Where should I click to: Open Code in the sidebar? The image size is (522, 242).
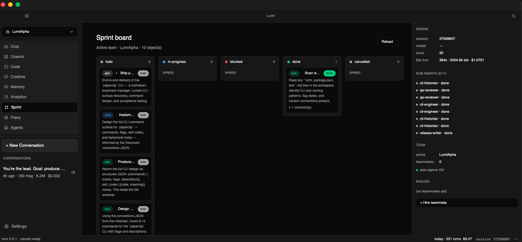[40, 67]
